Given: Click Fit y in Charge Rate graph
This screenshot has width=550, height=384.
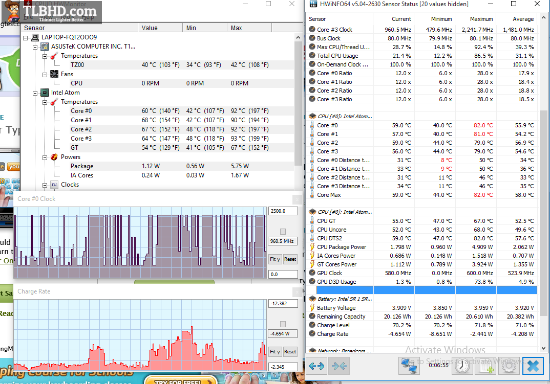Looking at the screenshot, I should (275, 351).
